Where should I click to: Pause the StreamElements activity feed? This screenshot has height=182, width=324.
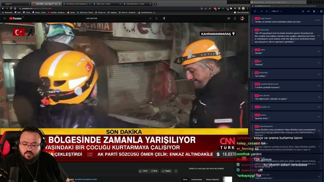303,11
